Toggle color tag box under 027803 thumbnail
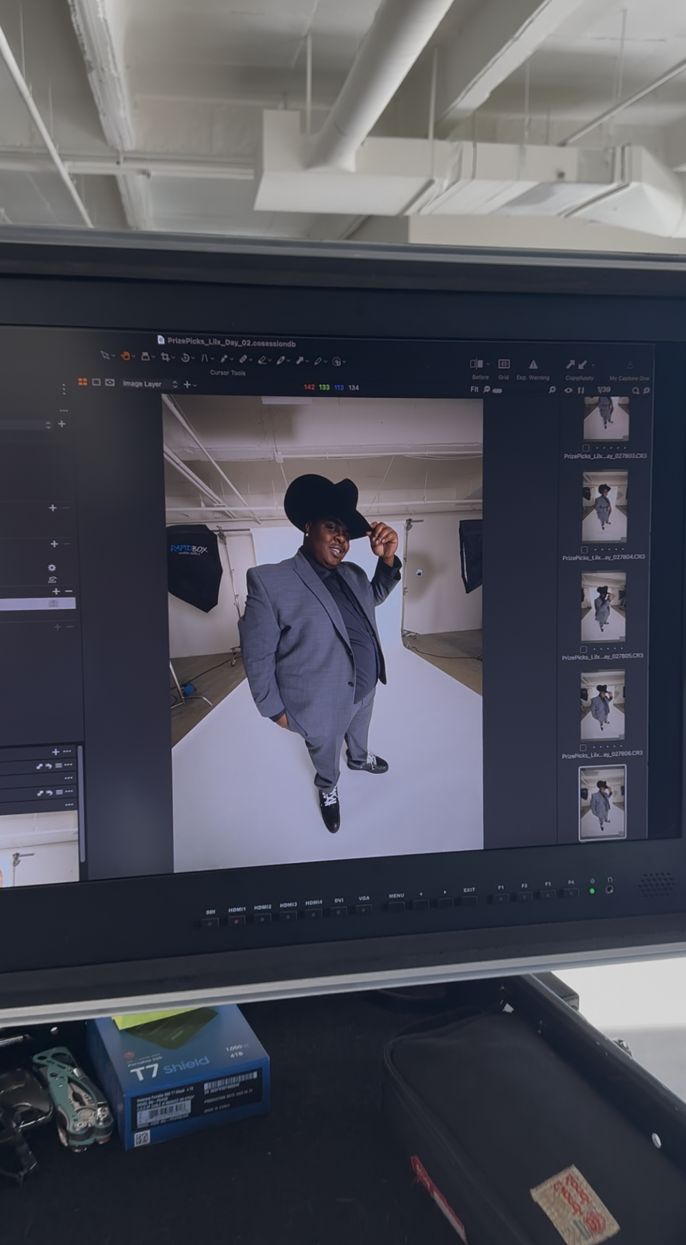The height and width of the screenshot is (1245, 686). tap(585, 448)
